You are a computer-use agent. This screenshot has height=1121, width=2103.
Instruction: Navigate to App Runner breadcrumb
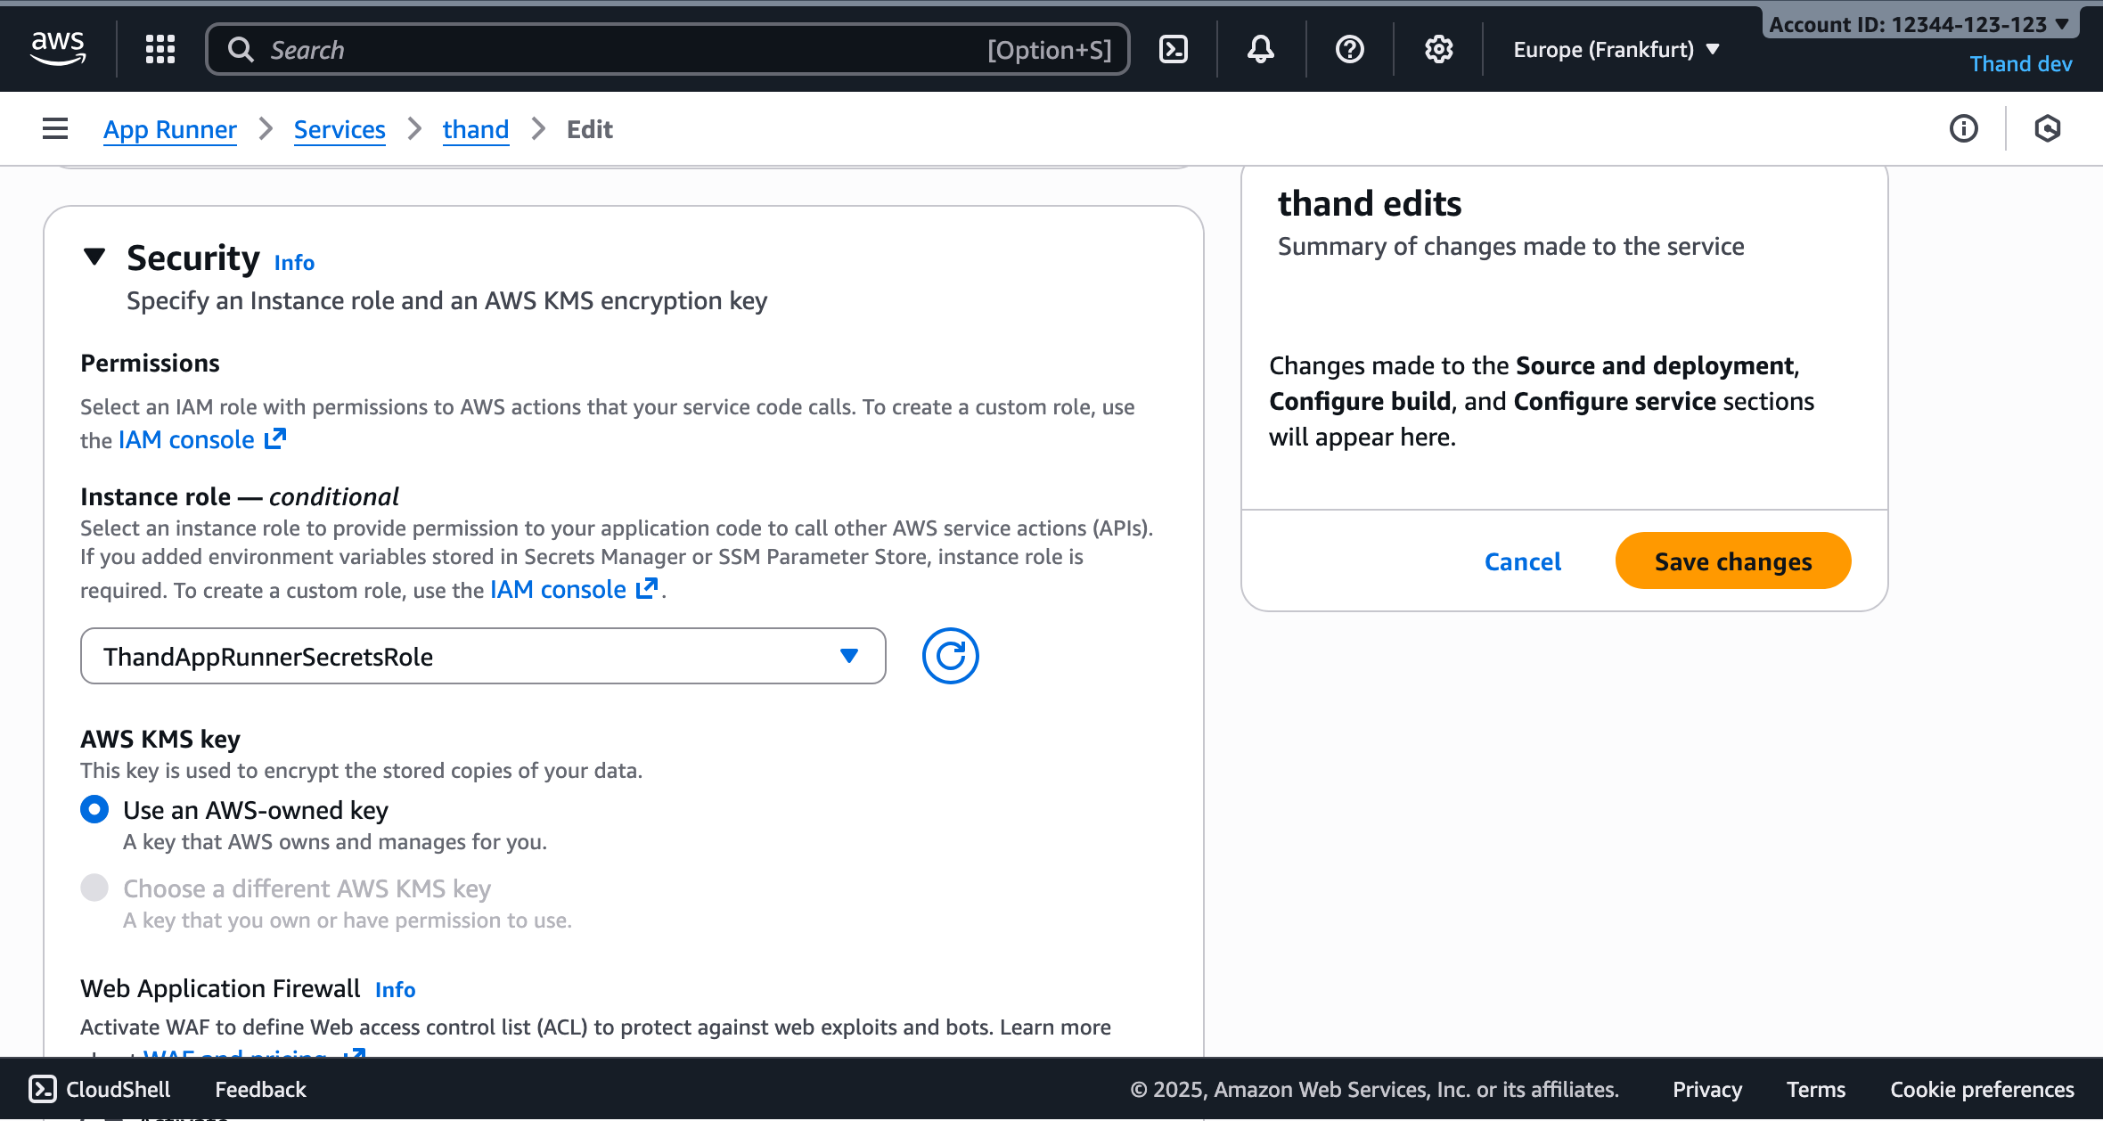click(x=169, y=129)
